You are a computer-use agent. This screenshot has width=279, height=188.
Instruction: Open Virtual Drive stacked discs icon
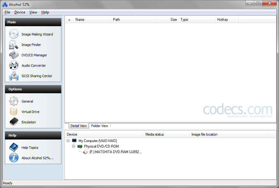[14, 111]
